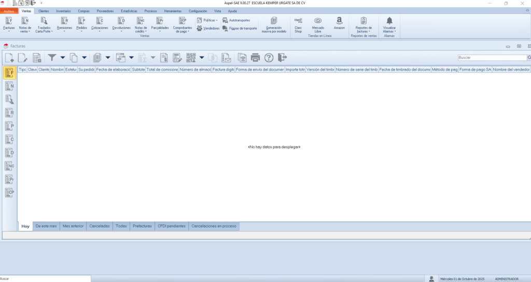
Task: Open Reportes de facturas dropdown
Action: 364,25
